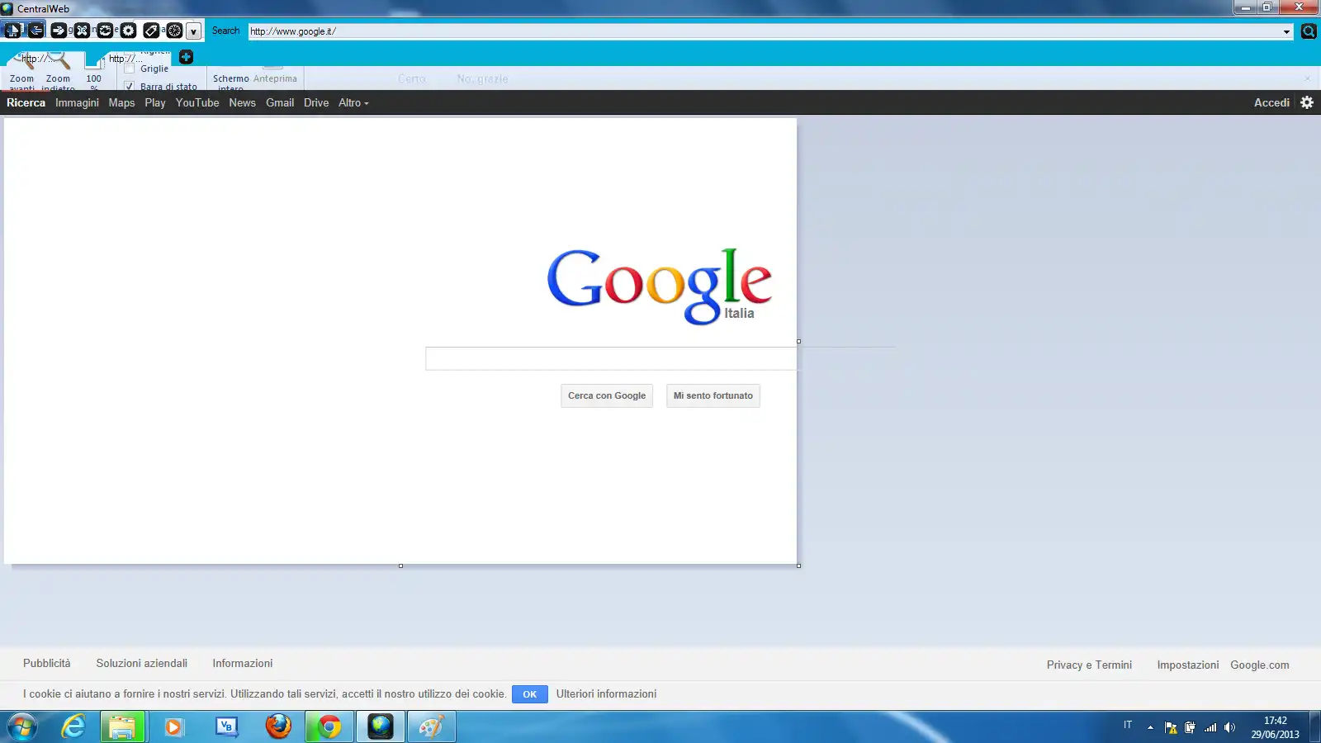Viewport: 1321px width, 743px height.
Task: Open Maps in the Google bar
Action: tap(121, 103)
